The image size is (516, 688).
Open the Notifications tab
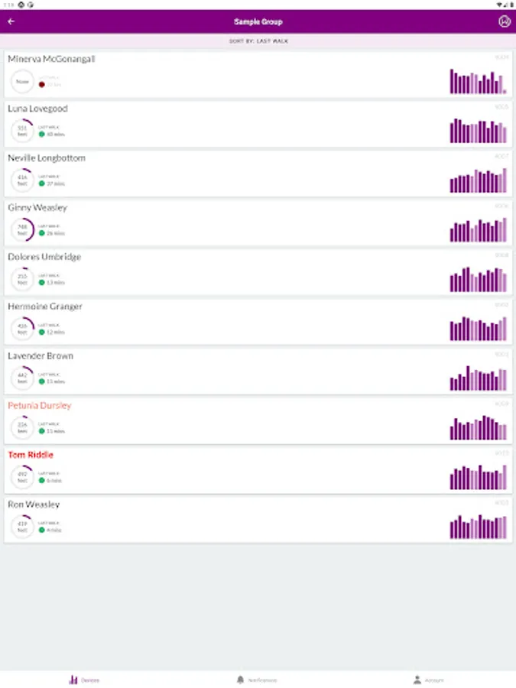click(258, 680)
